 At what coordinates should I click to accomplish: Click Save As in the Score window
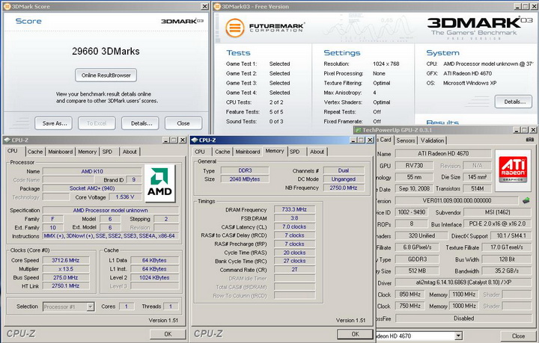pyautogui.click(x=54, y=123)
